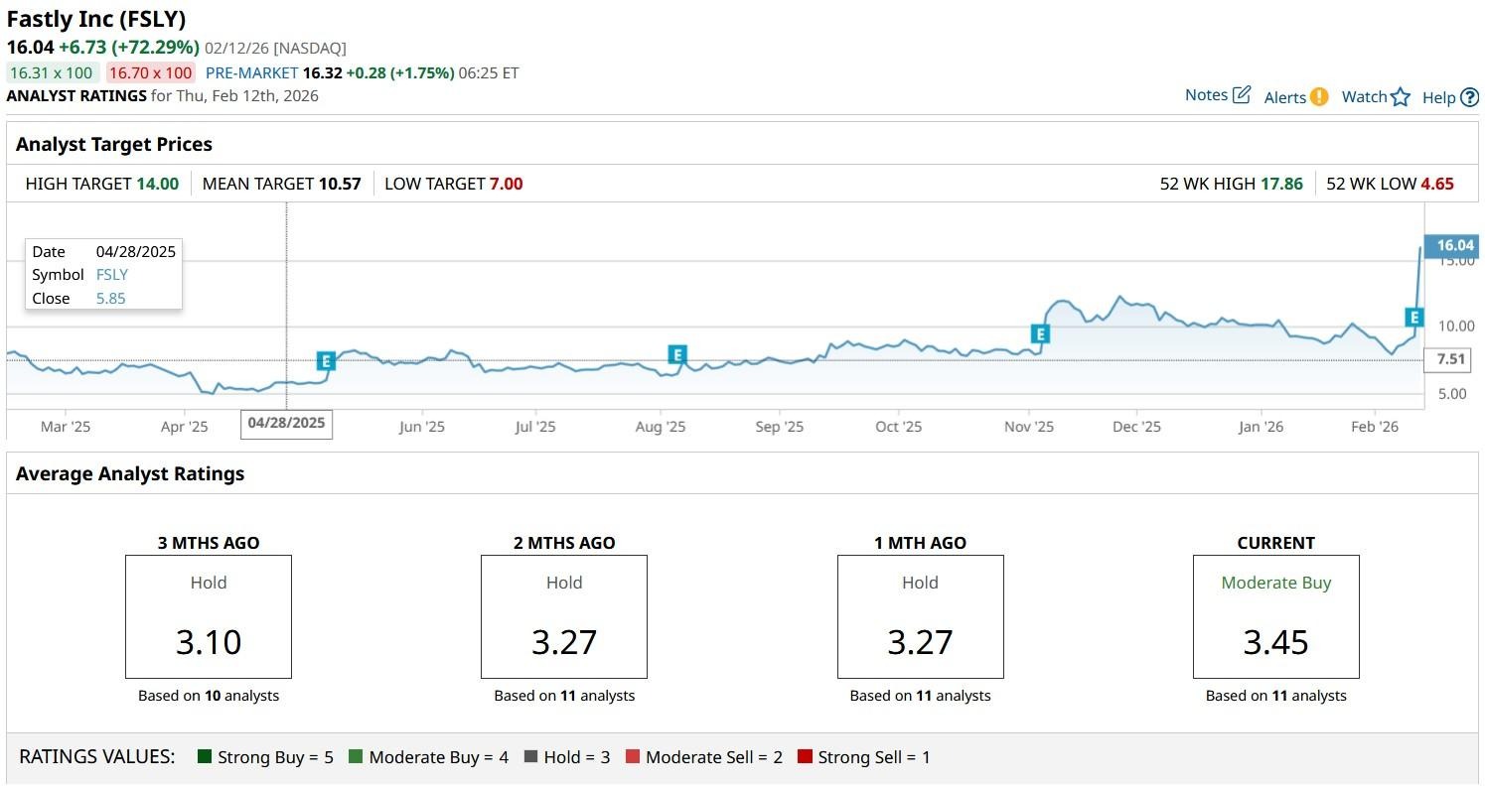Image resolution: width=1485 pixels, height=787 pixels.
Task: Click the gray Hold legend swatch
Action: pyautogui.click(x=530, y=757)
